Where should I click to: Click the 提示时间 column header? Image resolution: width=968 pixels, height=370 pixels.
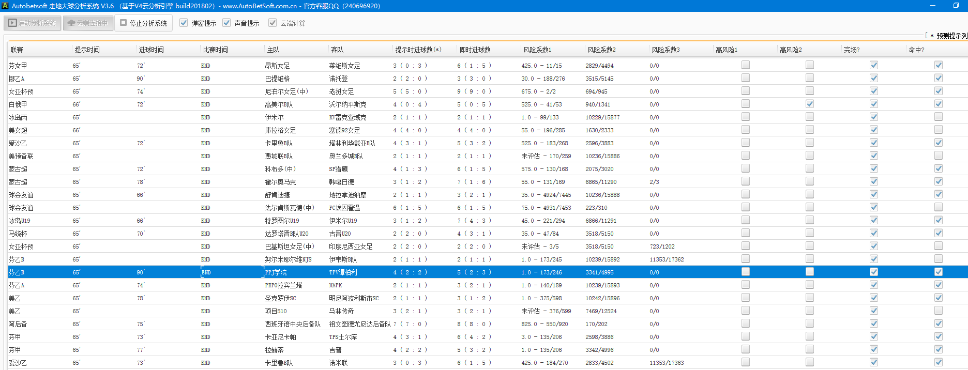point(87,50)
